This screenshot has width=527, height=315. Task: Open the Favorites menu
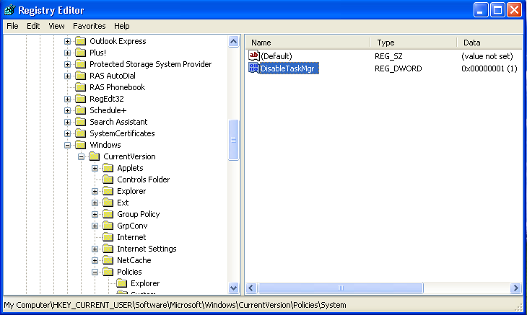[89, 26]
